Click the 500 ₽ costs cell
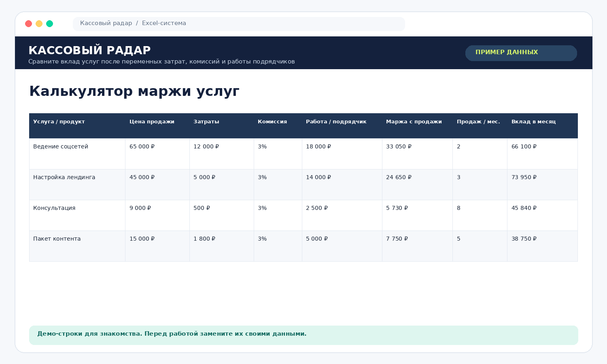This screenshot has height=364, width=607. [222, 215]
